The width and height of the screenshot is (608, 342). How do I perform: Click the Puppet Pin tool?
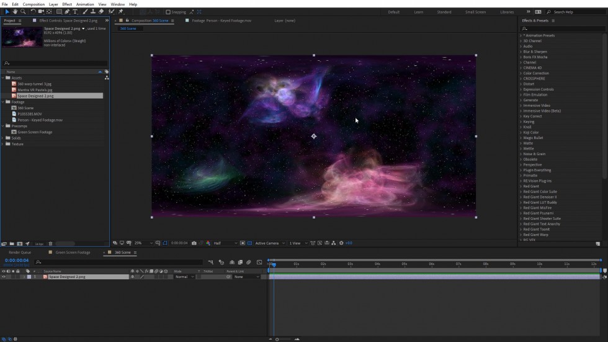pyautogui.click(x=120, y=11)
